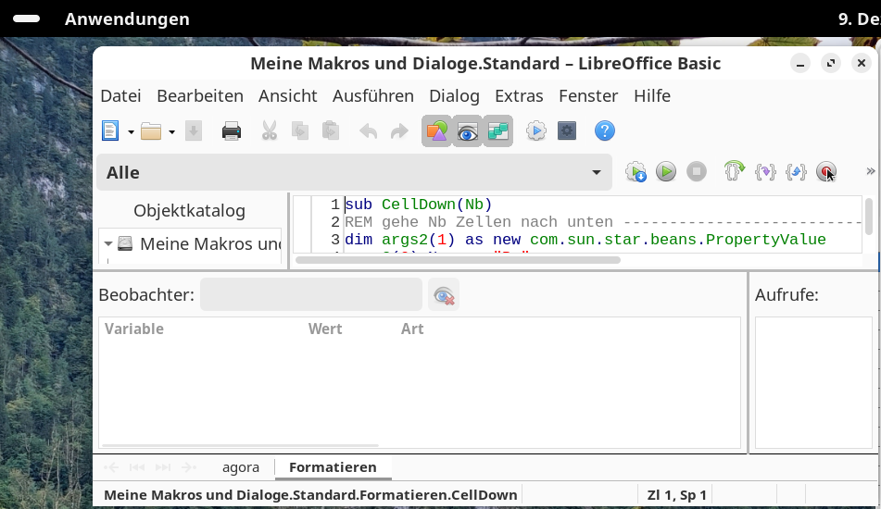
Task: Click the Open folder icon
Action: 151,131
